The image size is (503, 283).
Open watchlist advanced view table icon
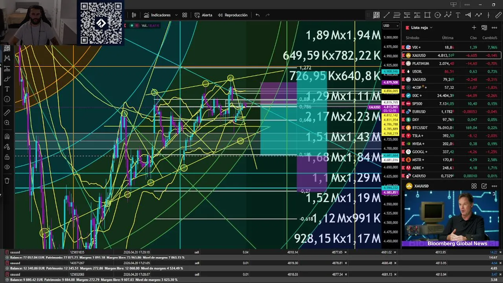click(x=484, y=28)
